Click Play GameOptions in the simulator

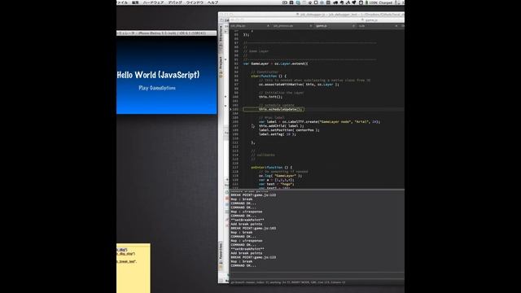pyautogui.click(x=157, y=88)
